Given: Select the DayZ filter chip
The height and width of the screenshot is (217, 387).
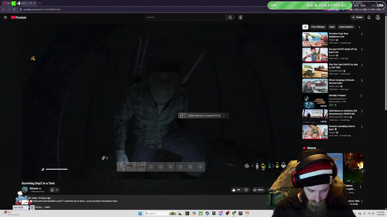Looking at the screenshot, I should (x=332, y=27).
